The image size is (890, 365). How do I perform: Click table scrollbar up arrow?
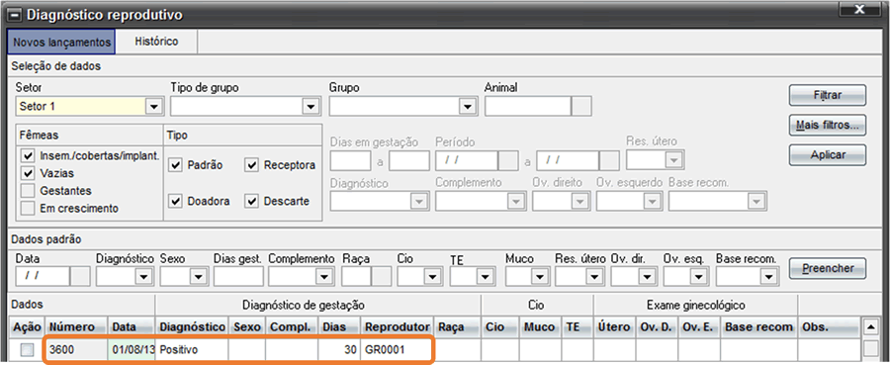tap(869, 327)
